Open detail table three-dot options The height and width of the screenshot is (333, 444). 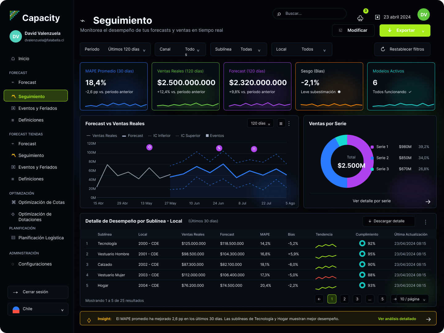(425, 222)
